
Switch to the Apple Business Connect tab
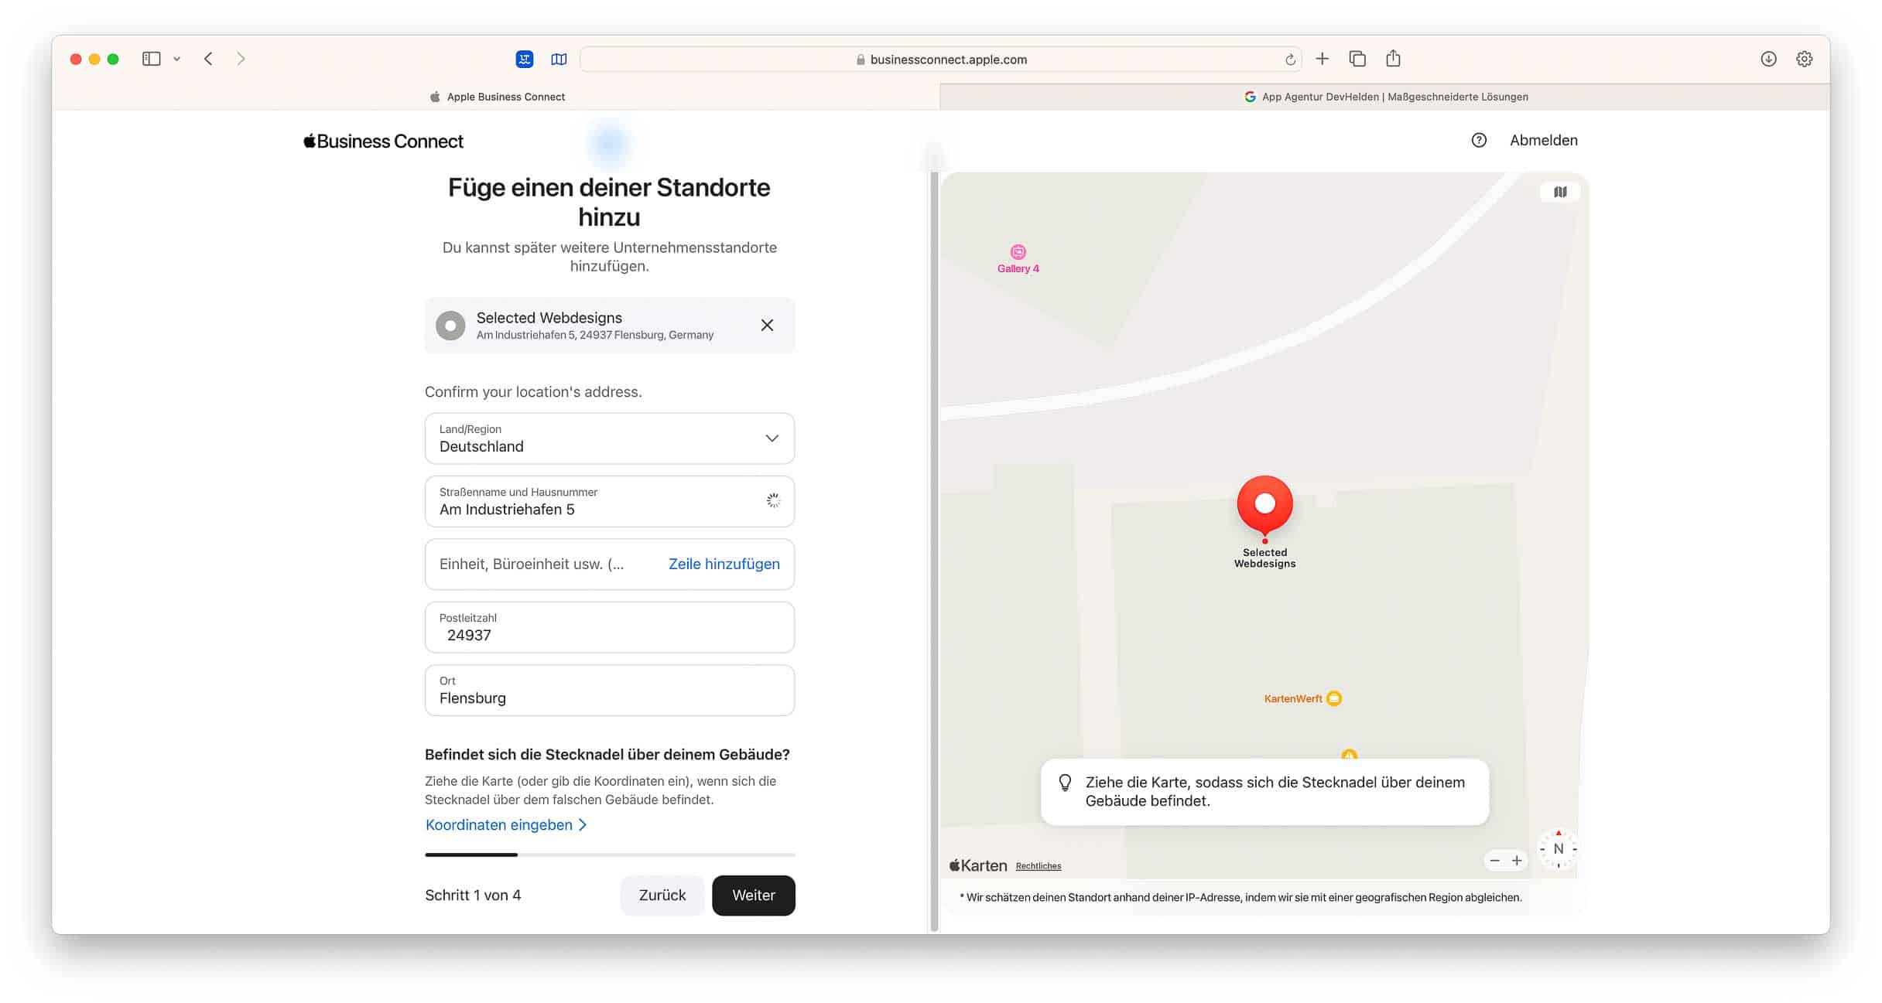click(497, 97)
